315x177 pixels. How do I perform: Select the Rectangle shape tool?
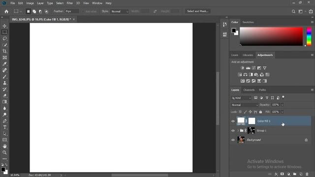pos(4,140)
